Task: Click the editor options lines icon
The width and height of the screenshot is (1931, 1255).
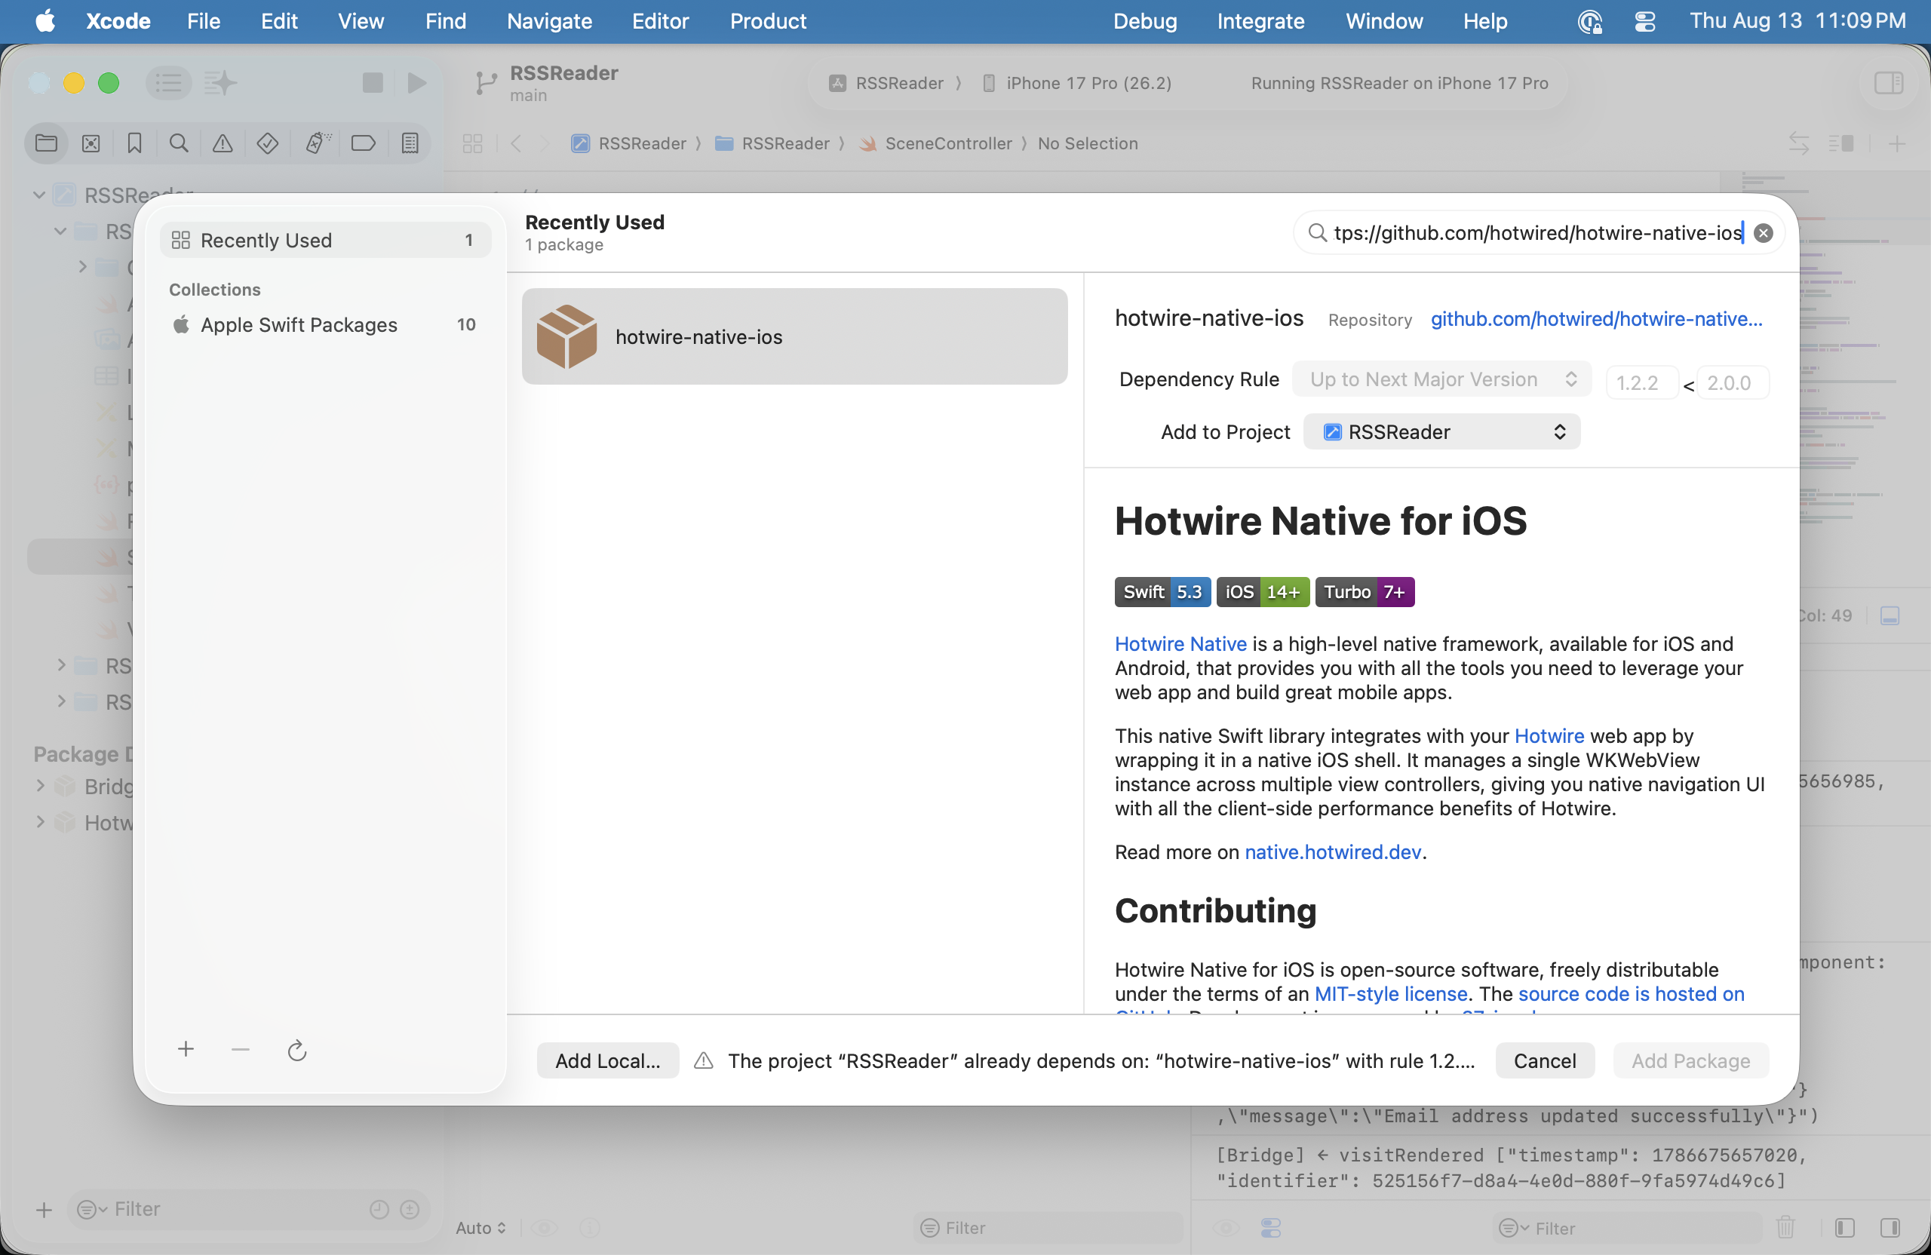Action: 1841,143
